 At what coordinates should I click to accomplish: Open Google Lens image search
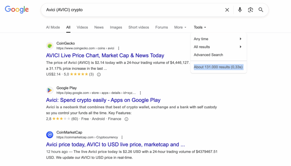tap(250, 10)
